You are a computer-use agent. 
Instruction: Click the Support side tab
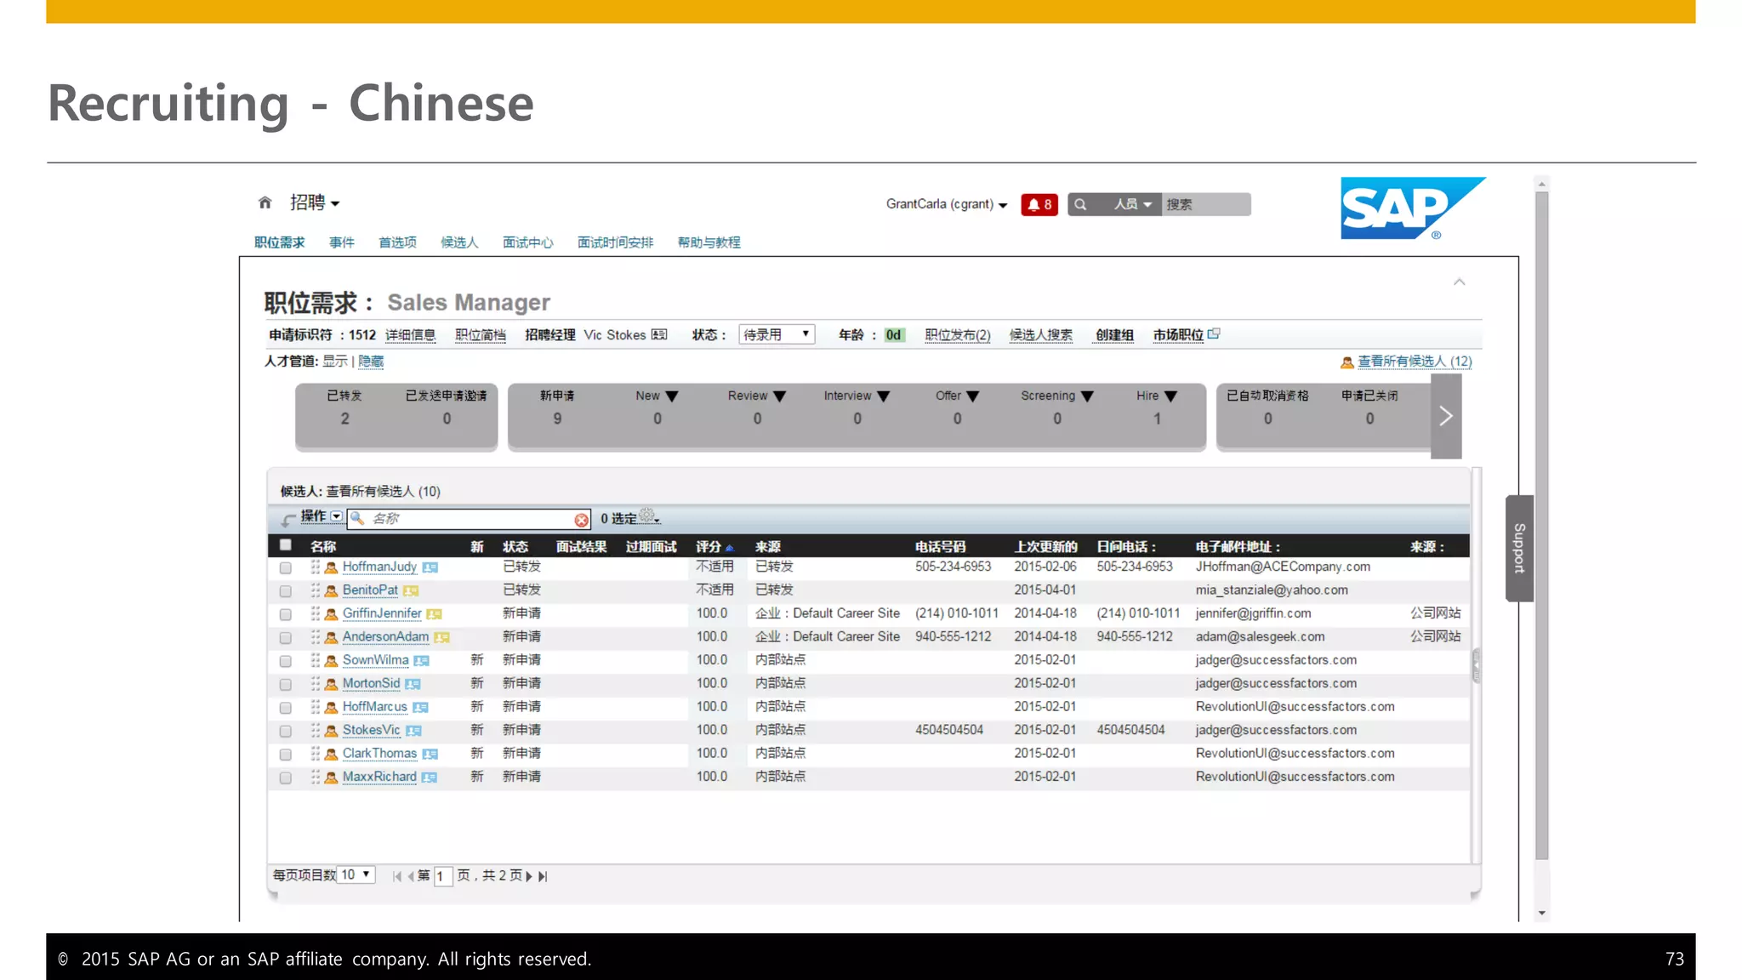pos(1519,549)
